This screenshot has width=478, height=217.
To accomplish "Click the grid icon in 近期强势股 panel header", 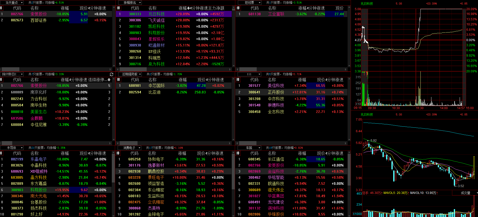I will pyautogui.click(x=118, y=80).
